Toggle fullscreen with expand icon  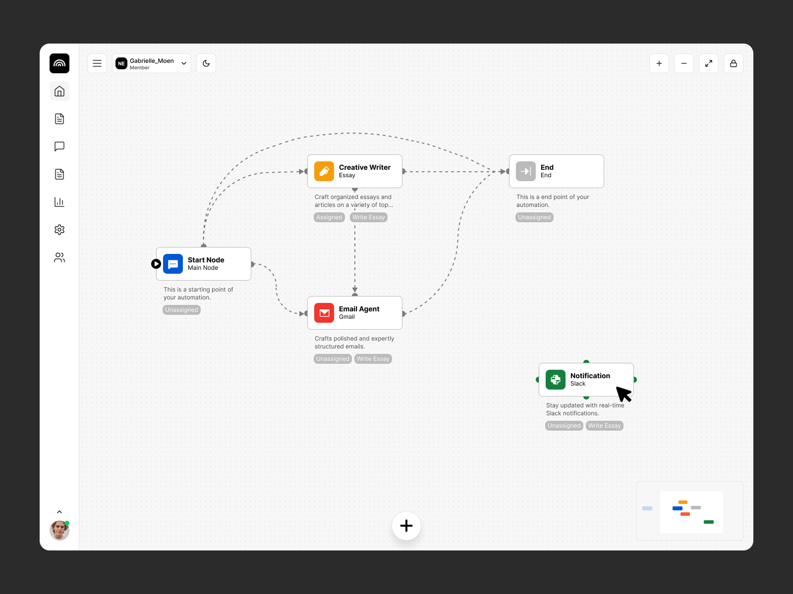tap(709, 63)
